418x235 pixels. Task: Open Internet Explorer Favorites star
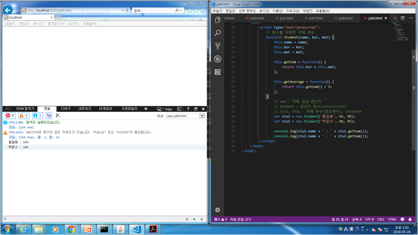pyautogui.click(x=196, y=11)
